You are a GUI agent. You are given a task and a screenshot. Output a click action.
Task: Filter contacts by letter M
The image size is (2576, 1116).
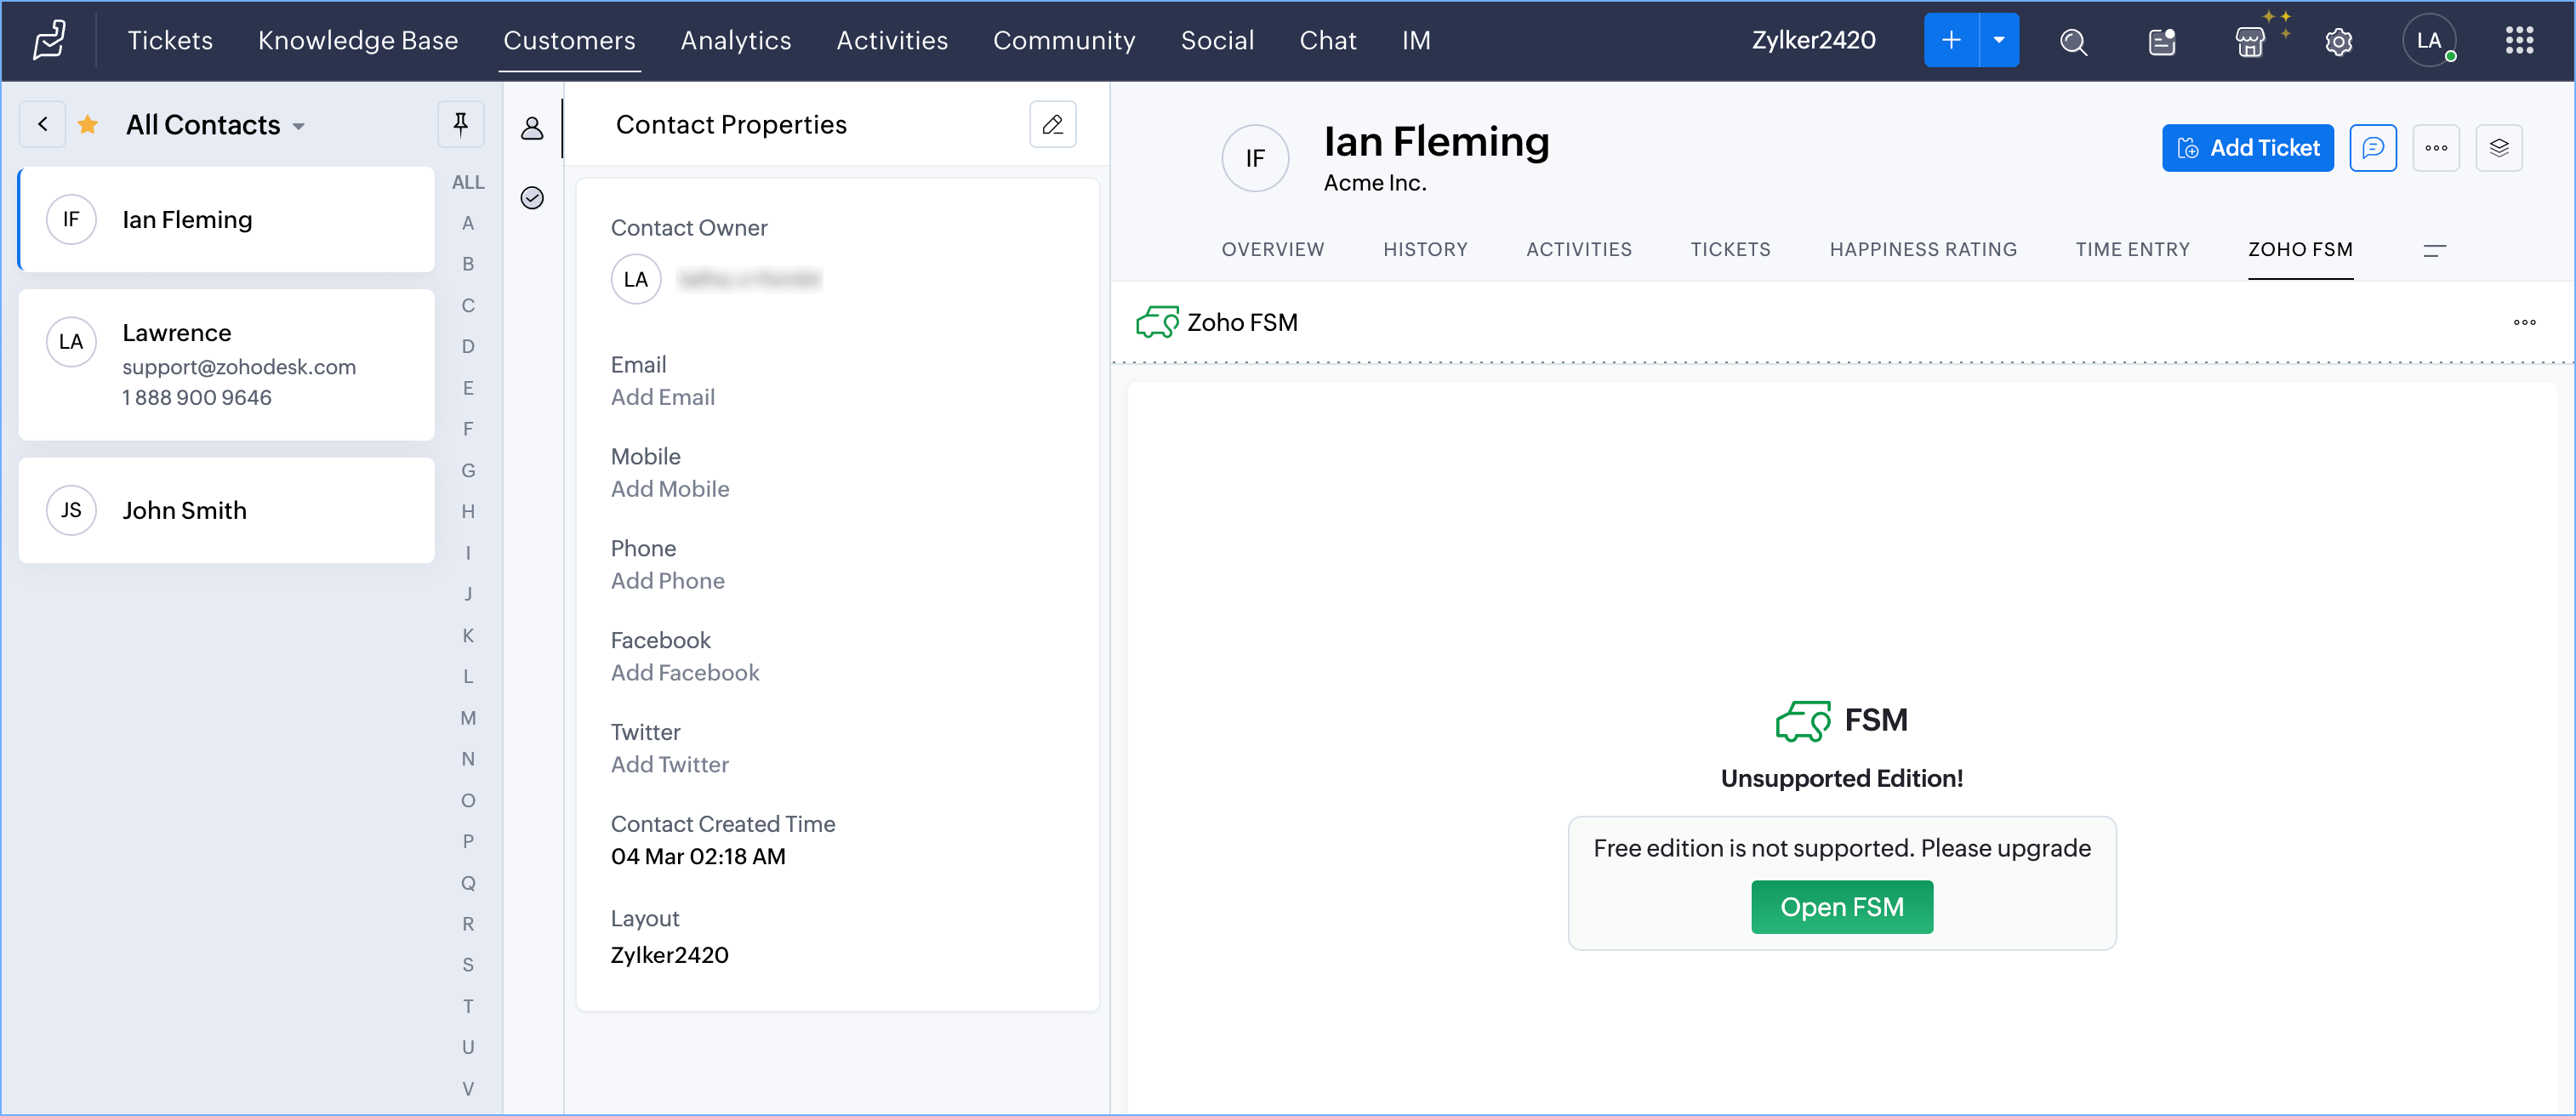(467, 717)
